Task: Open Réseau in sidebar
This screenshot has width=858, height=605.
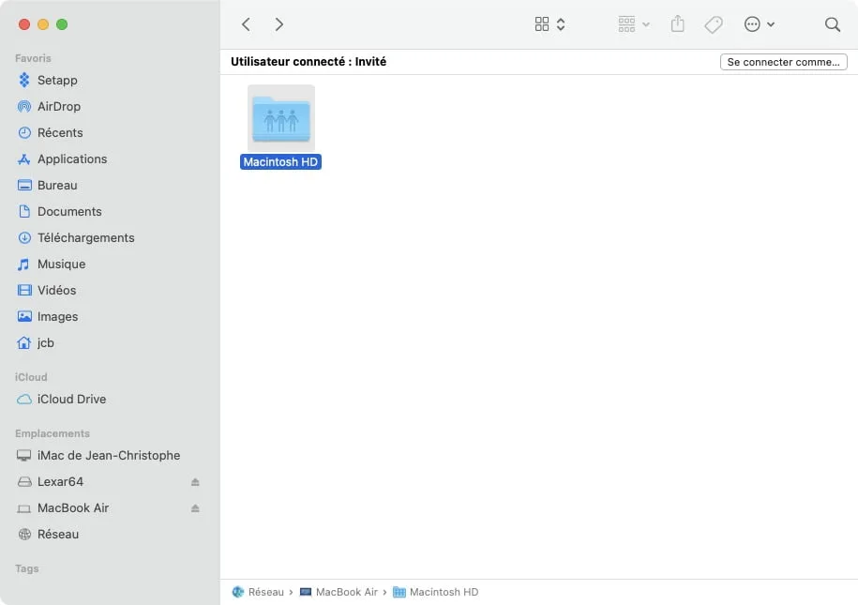Action: coord(58,535)
